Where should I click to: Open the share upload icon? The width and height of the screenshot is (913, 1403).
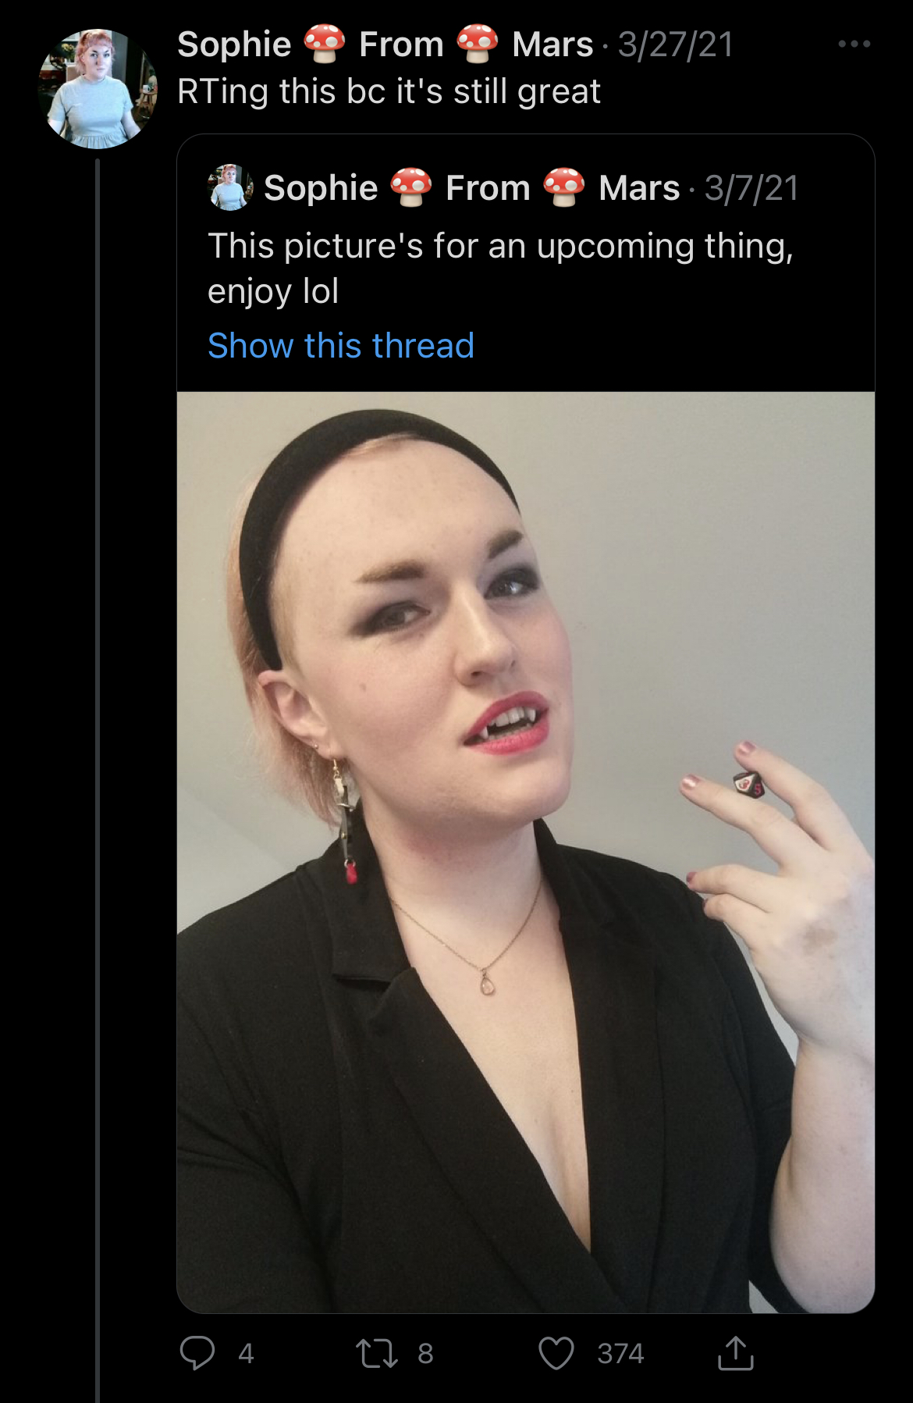(735, 1353)
